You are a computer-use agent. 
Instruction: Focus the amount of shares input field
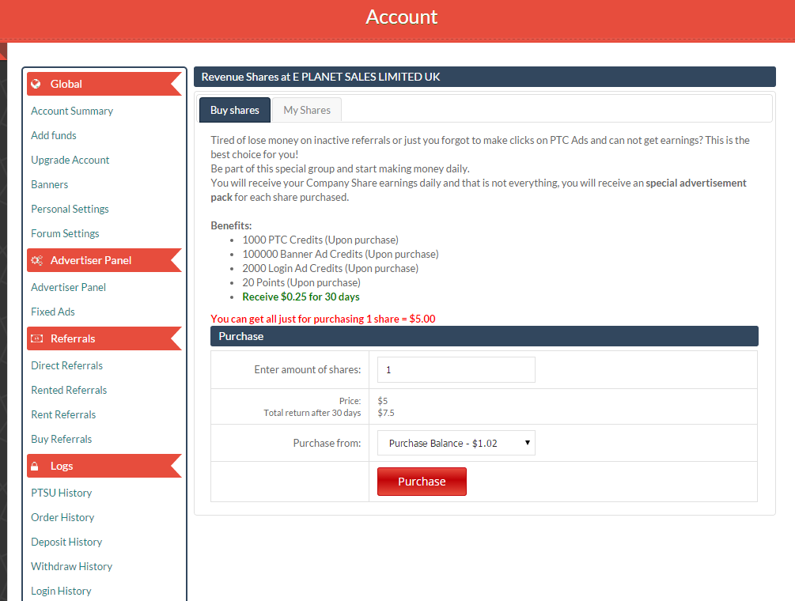tap(456, 370)
